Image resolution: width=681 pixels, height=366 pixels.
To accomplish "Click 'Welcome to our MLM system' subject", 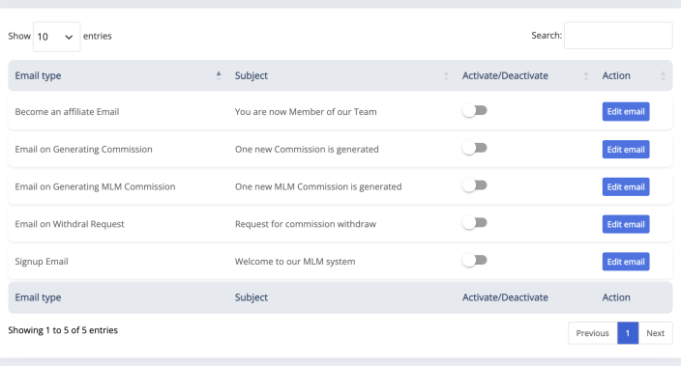I will (x=295, y=262).
